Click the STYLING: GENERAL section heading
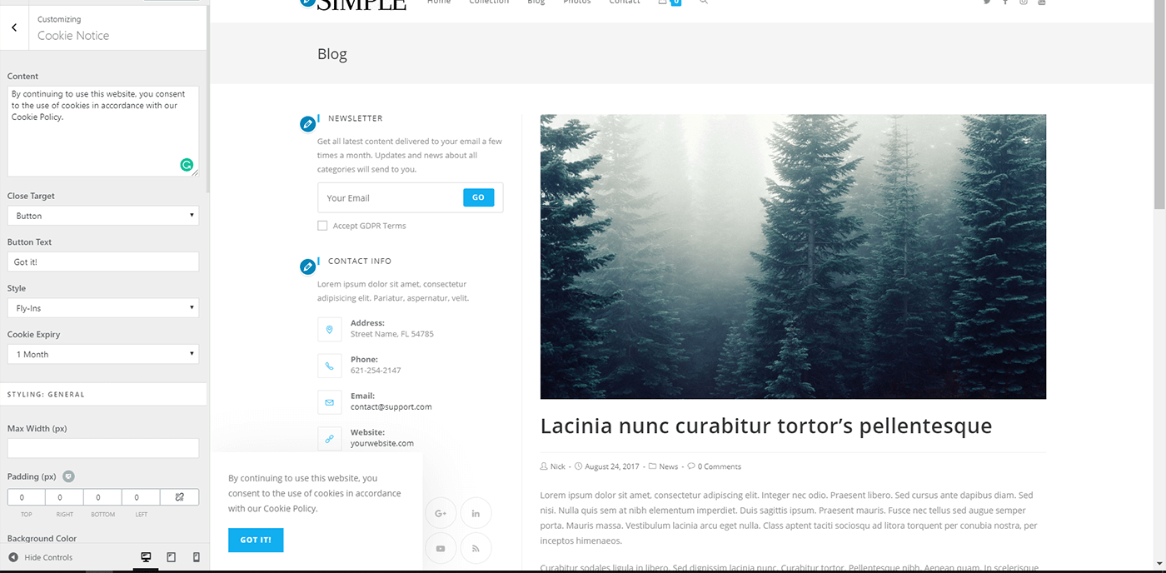Screen dimensions: 1166x573 pos(46,394)
